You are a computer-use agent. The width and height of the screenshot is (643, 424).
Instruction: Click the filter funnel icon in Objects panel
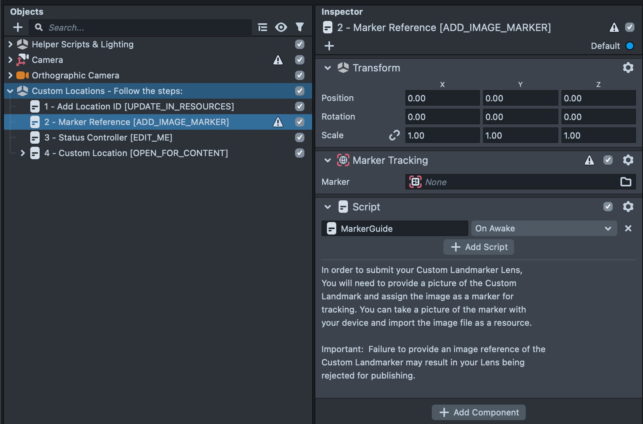coord(300,27)
